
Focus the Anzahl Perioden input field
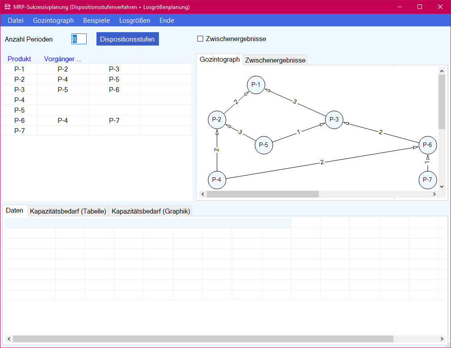pyautogui.click(x=79, y=39)
